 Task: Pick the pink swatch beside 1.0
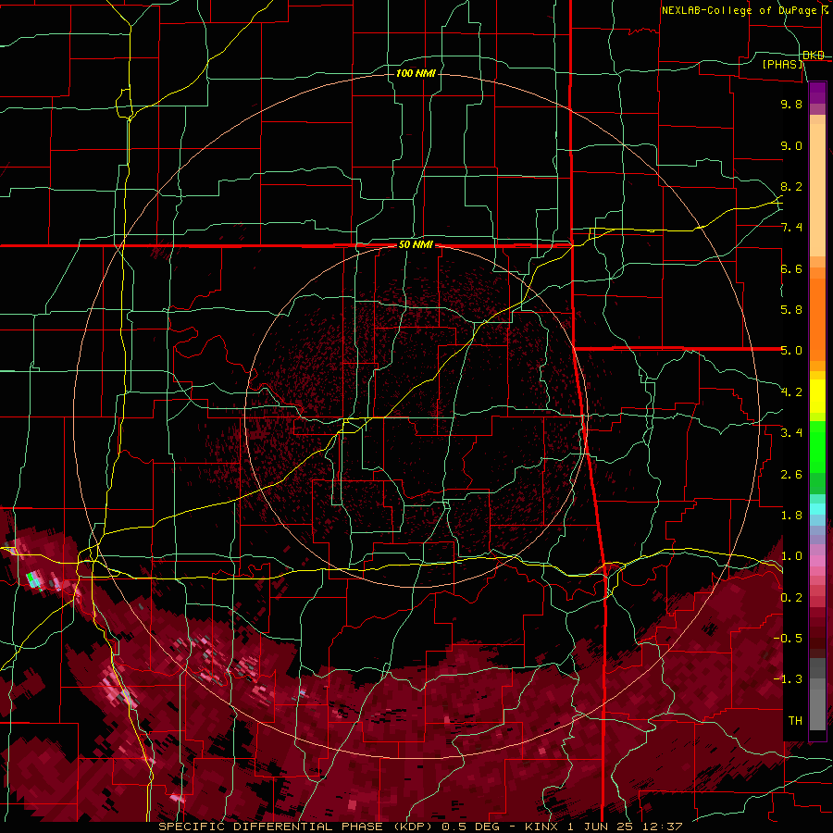(817, 560)
